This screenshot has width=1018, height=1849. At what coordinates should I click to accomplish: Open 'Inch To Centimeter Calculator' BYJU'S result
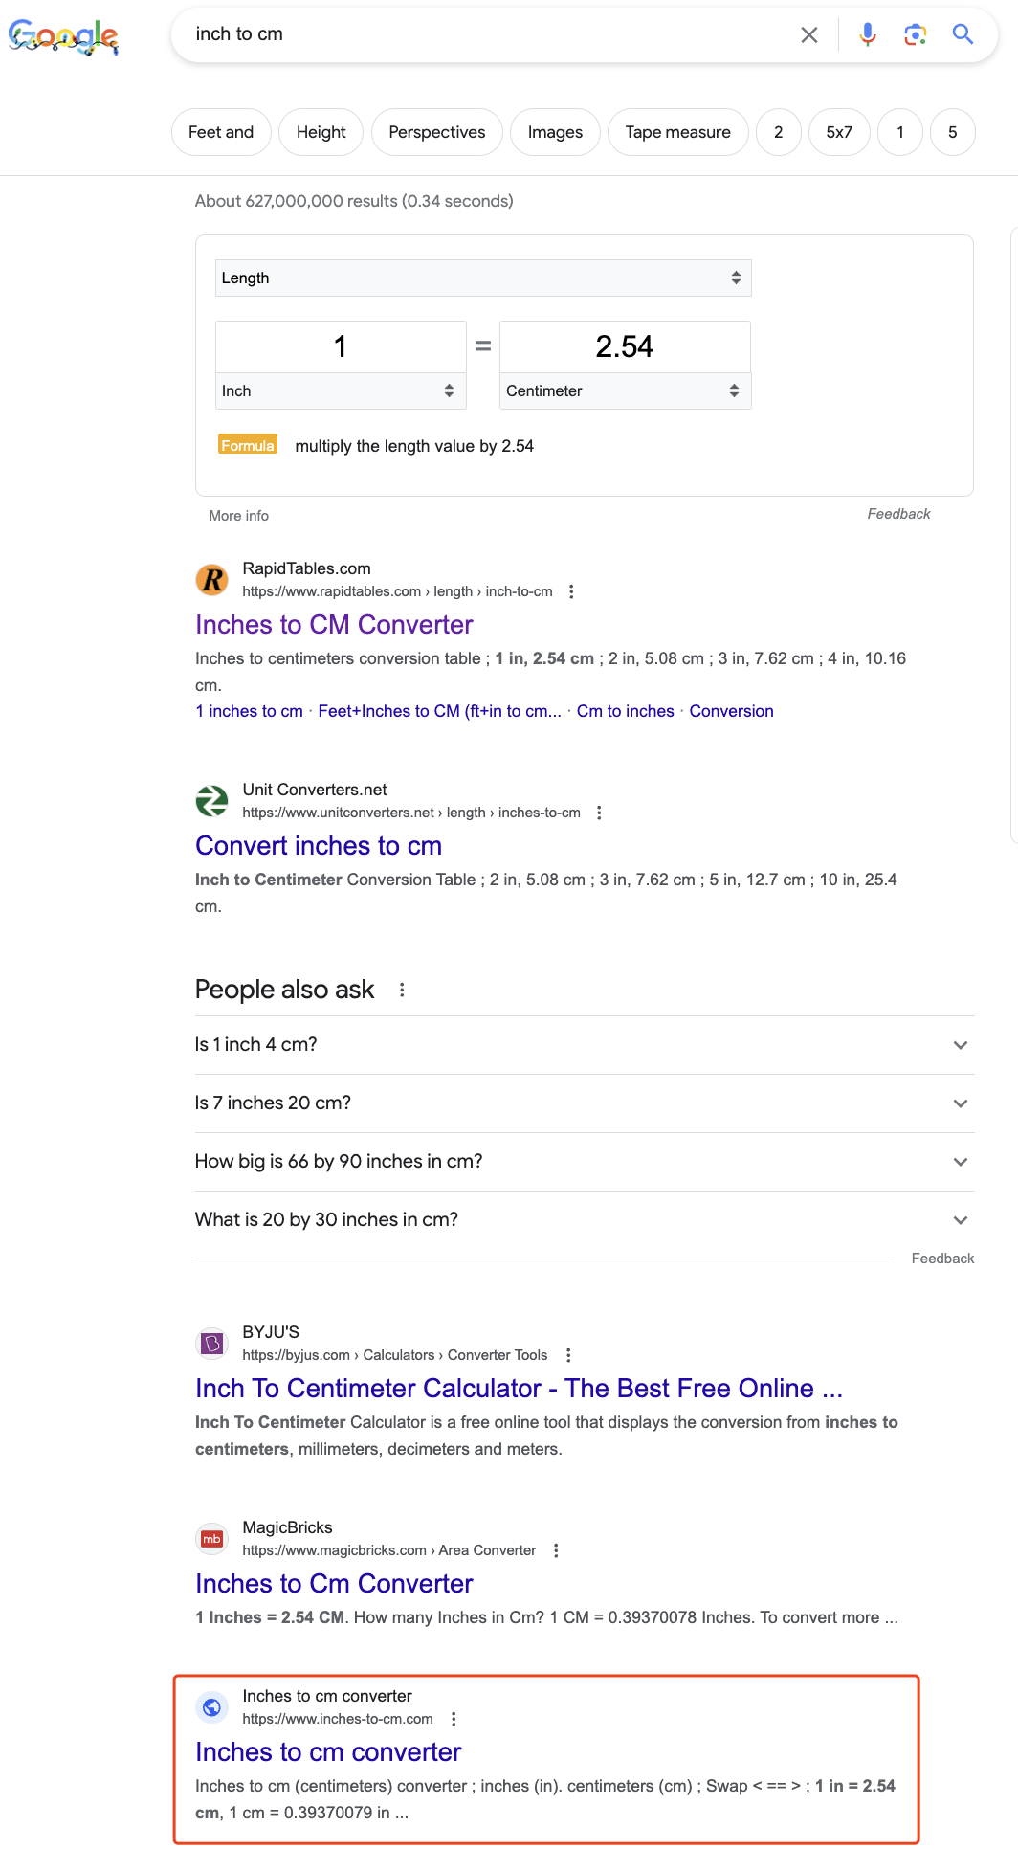click(519, 1389)
